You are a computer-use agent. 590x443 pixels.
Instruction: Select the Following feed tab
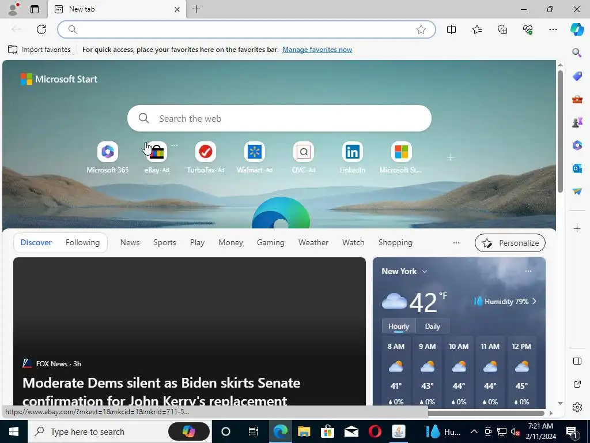(x=82, y=243)
